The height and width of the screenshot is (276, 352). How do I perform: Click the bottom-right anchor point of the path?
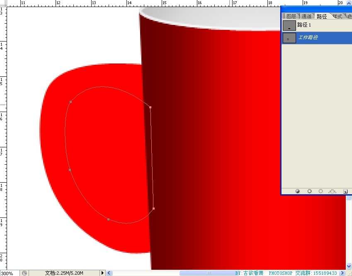(153, 208)
